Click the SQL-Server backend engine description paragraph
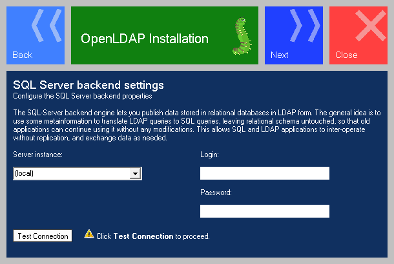 click(197, 125)
